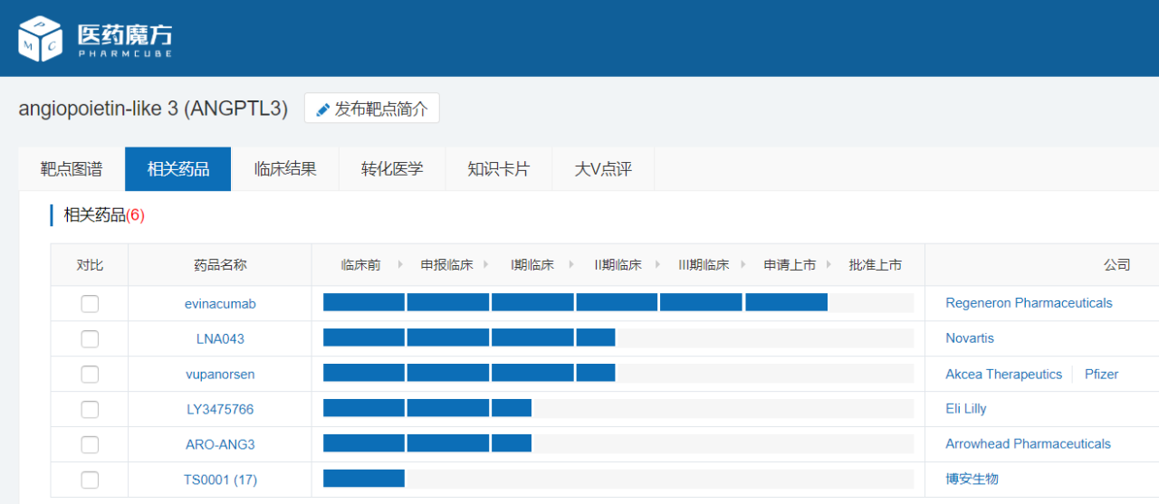Check the compare box for LY3475766
1159x504 pixels.
(x=90, y=410)
